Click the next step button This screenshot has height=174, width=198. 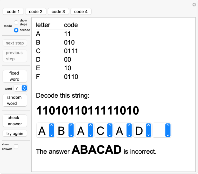coord(15,43)
